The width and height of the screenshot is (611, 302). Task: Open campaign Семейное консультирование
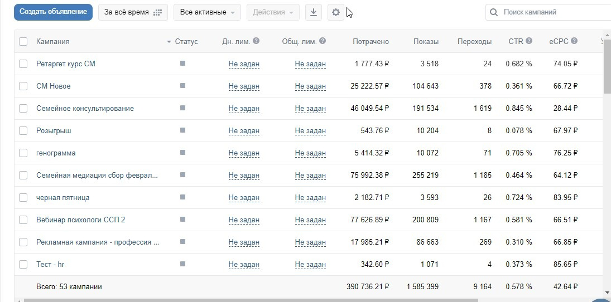(85, 109)
